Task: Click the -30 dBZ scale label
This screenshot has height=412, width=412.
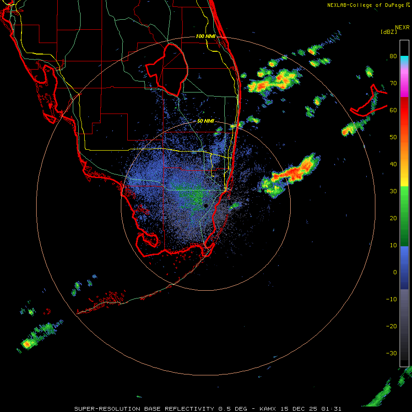Action: coord(391,353)
